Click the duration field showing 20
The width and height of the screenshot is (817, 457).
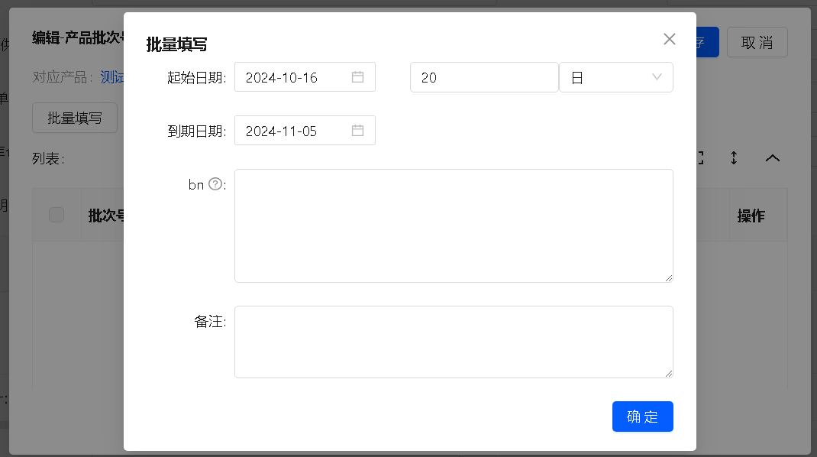(x=483, y=77)
